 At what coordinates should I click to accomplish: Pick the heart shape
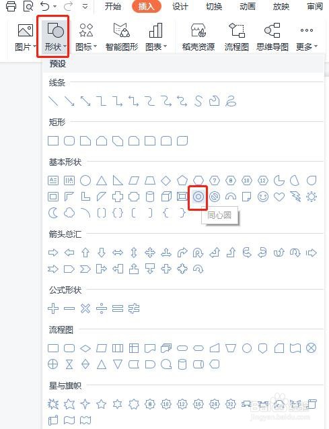pyautogui.click(x=279, y=197)
